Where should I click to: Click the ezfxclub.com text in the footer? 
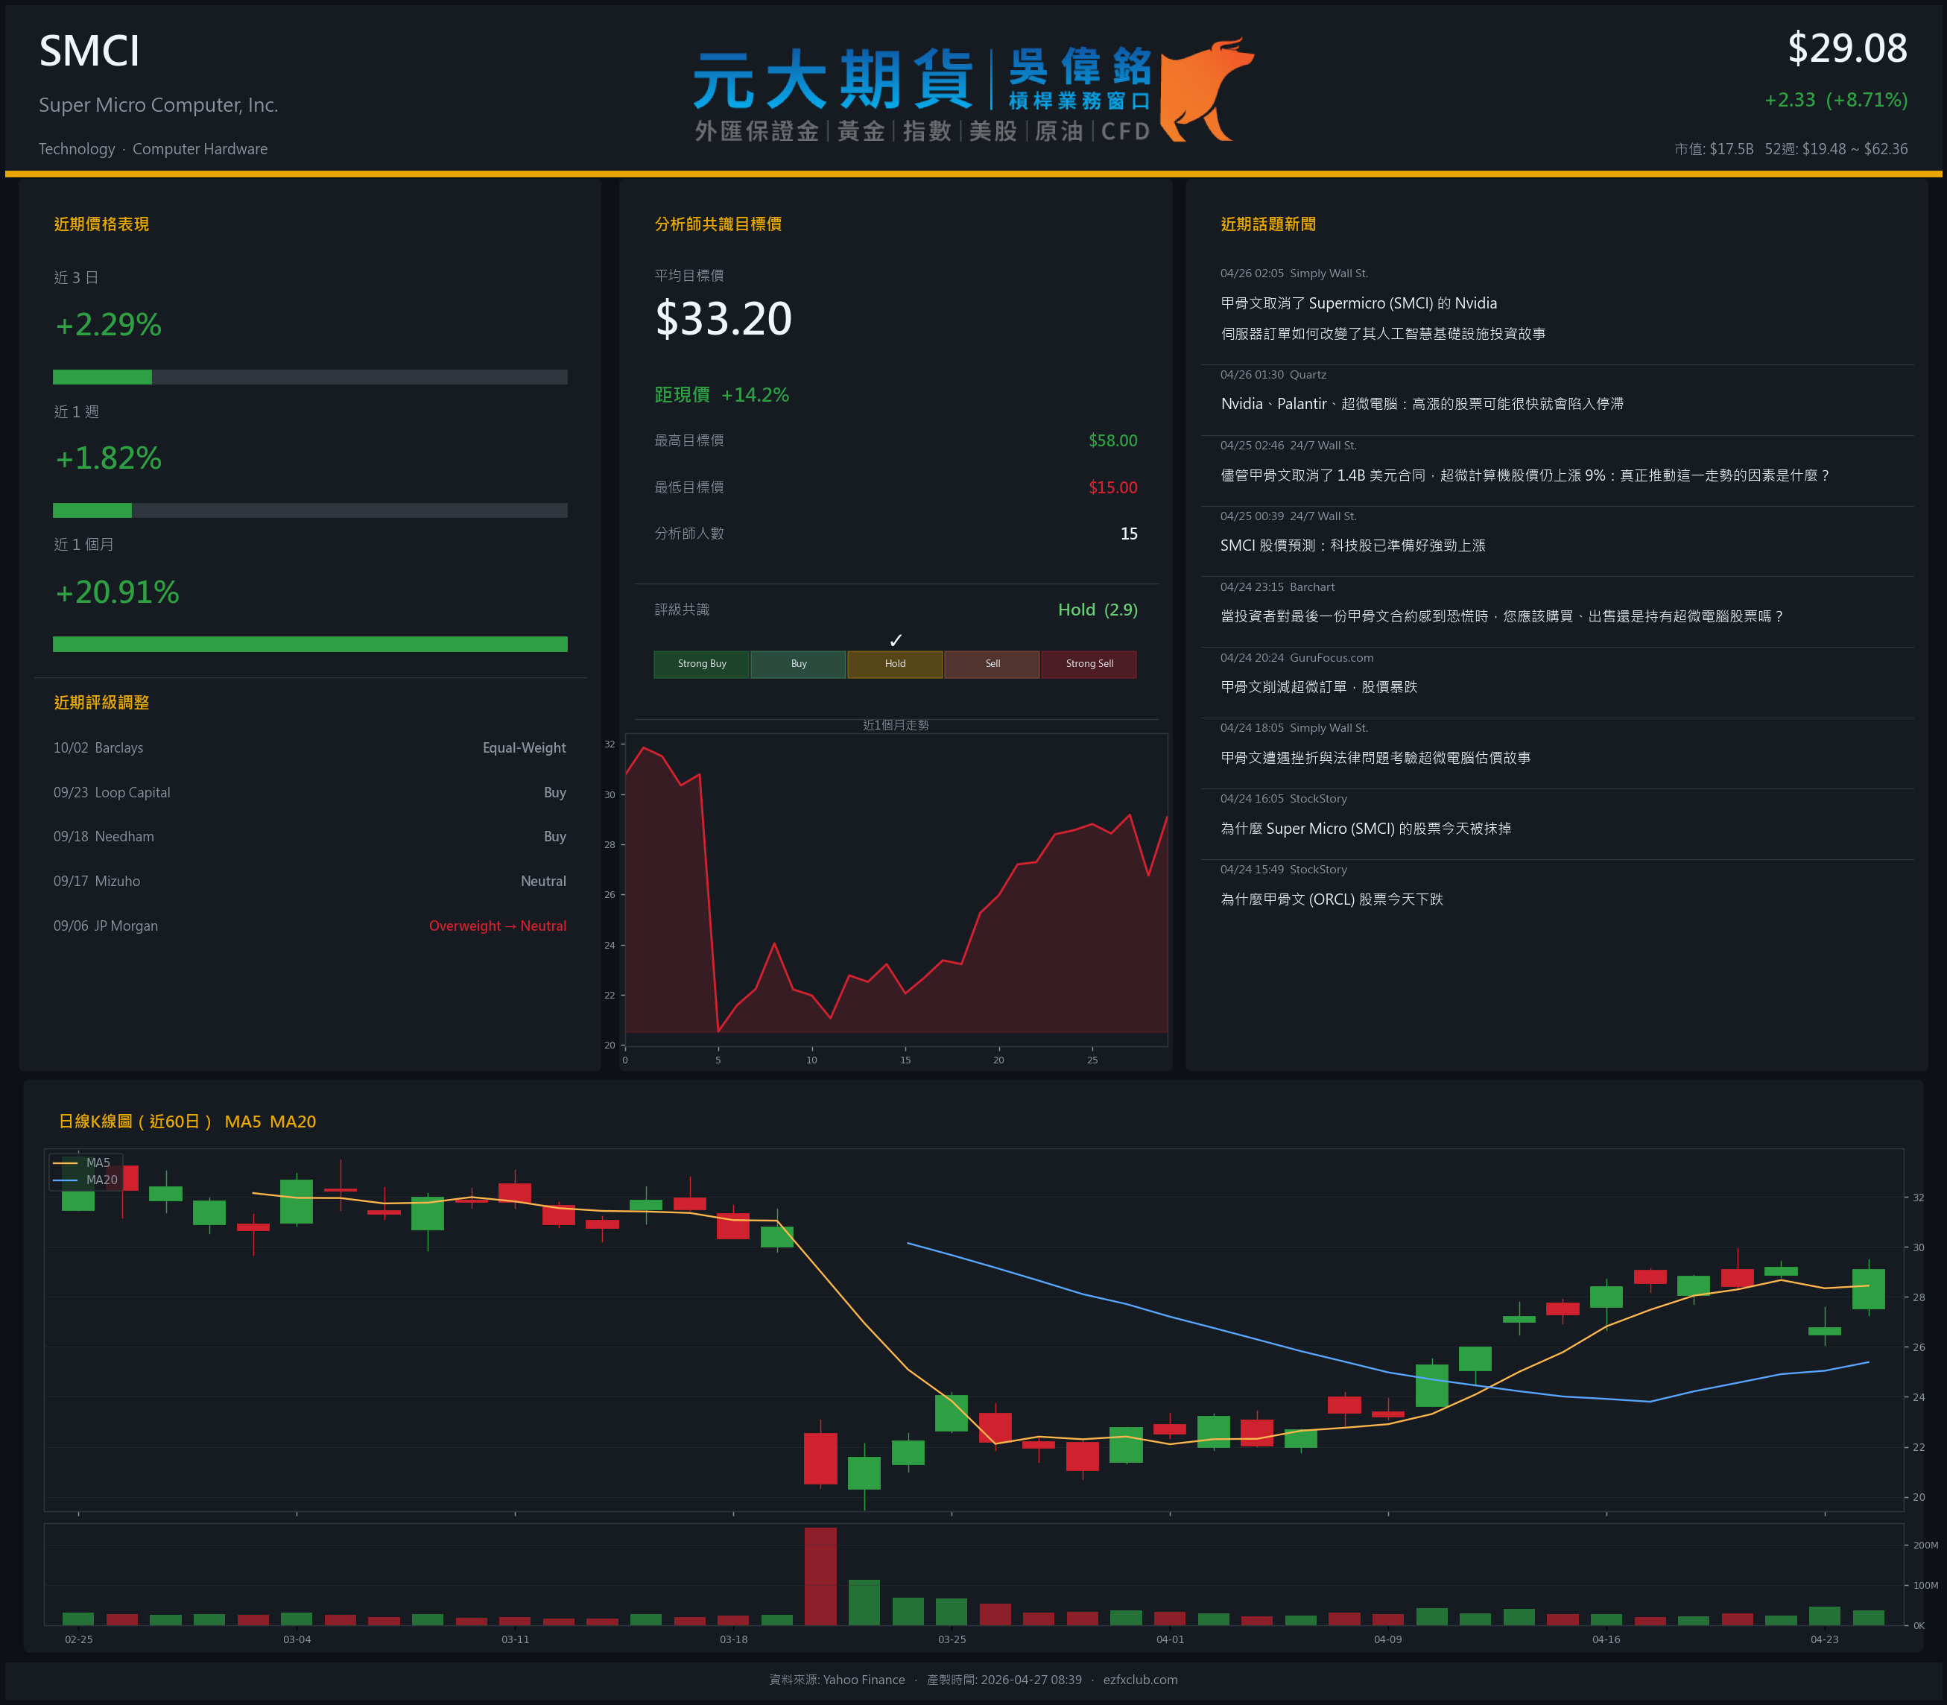pyautogui.click(x=1141, y=1680)
